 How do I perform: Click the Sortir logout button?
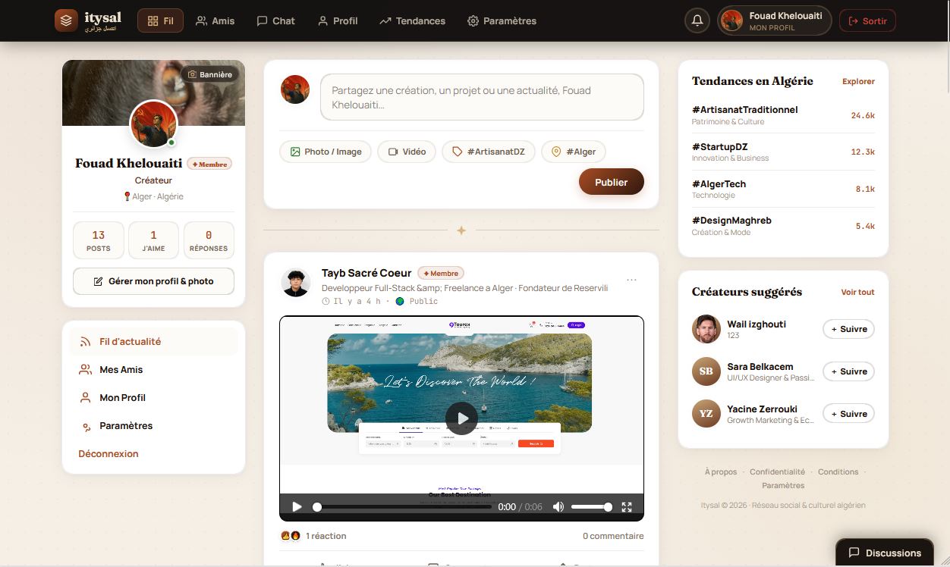point(867,20)
